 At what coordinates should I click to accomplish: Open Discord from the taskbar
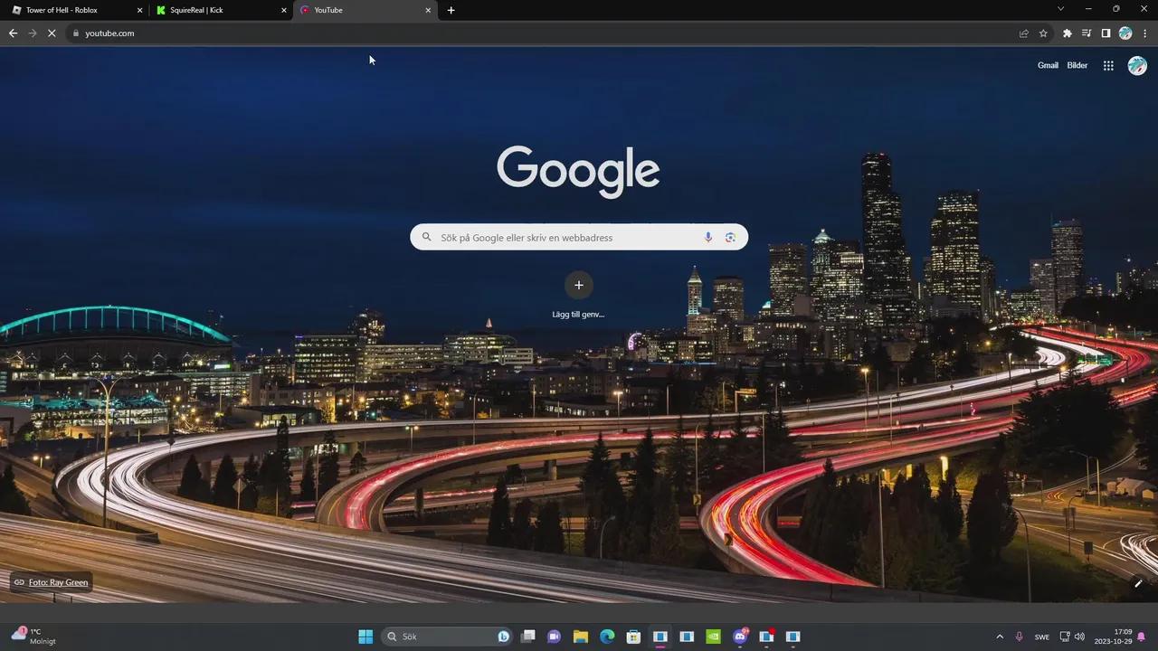coord(740,636)
